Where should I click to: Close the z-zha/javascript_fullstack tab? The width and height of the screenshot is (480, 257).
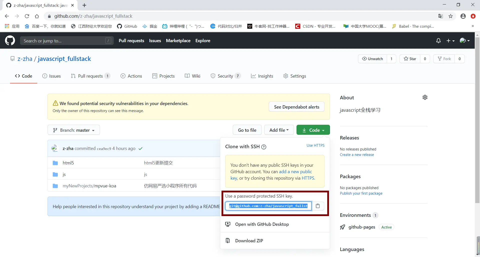coord(72,5)
